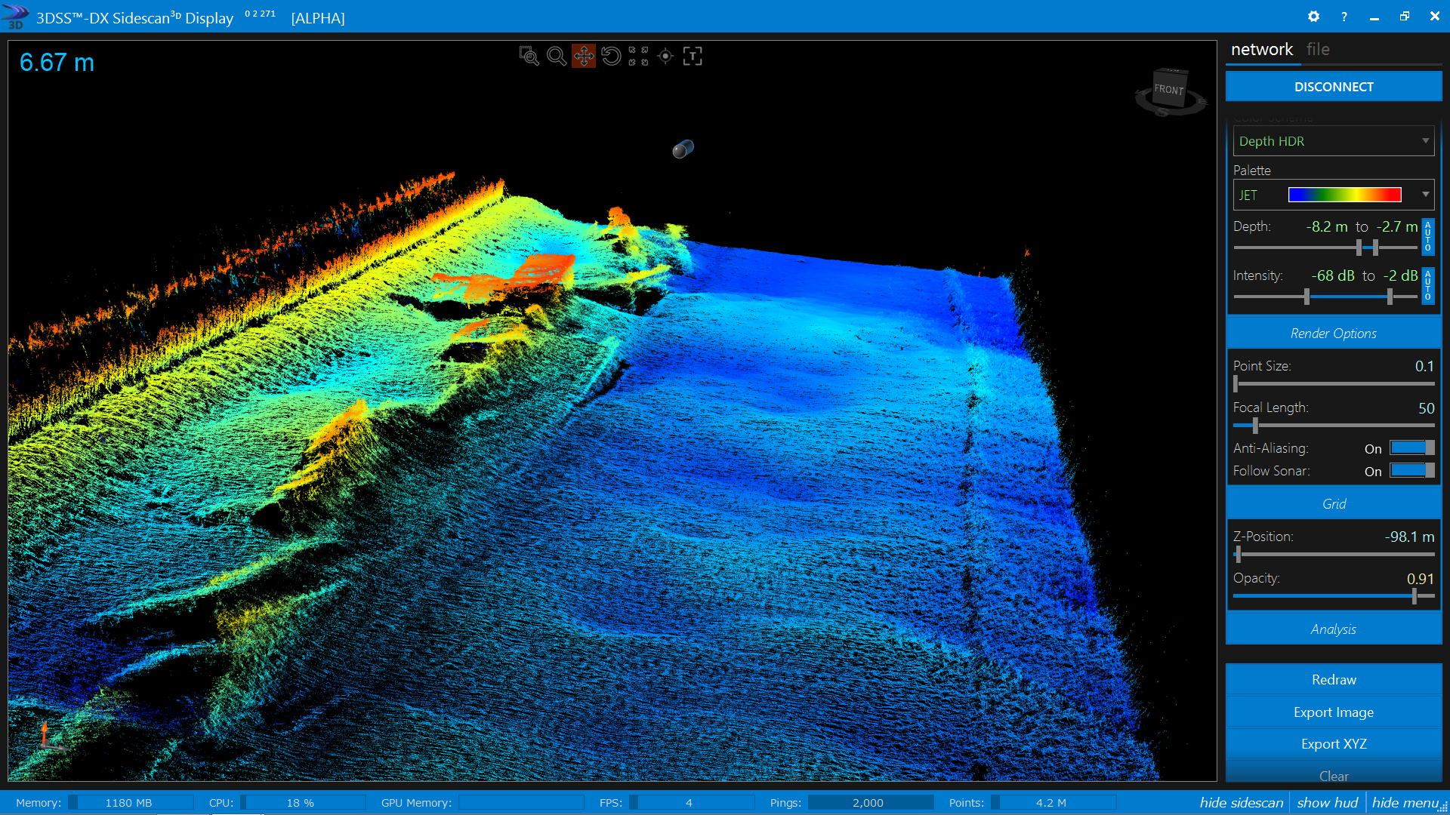
Task: Select the zoom-to-window tool icon
Action: pyautogui.click(x=529, y=56)
